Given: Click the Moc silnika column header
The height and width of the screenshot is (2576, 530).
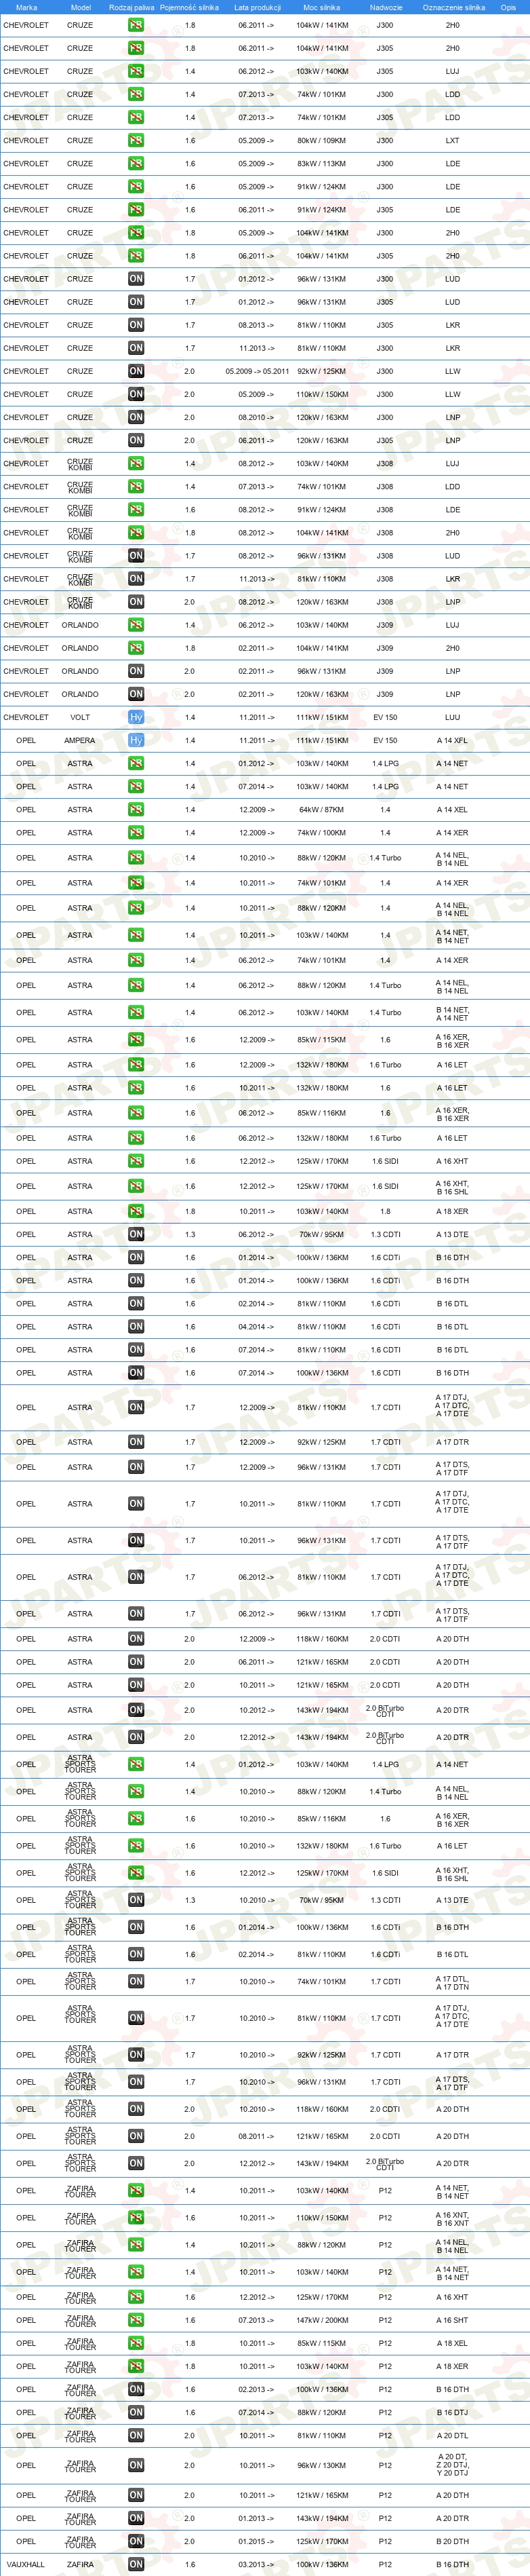Looking at the screenshot, I should (x=321, y=7).
